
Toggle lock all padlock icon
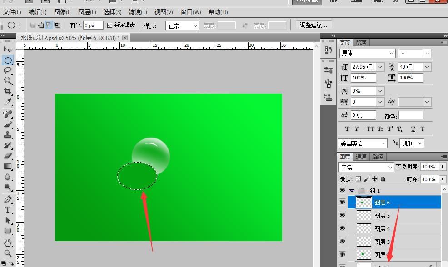coord(383,179)
